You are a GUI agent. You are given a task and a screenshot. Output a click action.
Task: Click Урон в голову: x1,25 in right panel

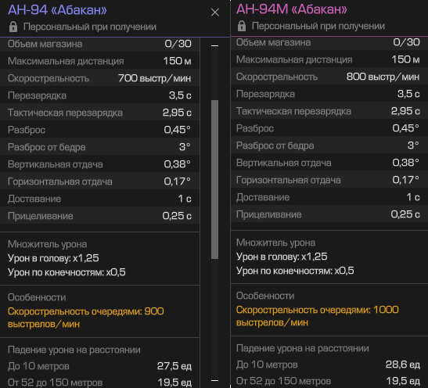(x=282, y=257)
